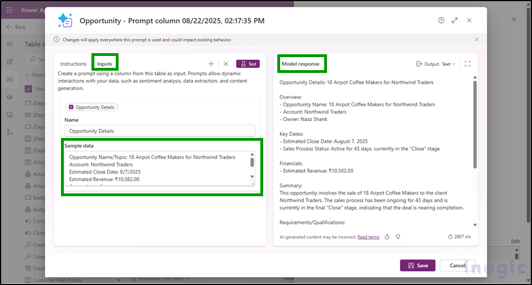The image size is (532, 285).
Task: Dismiss the changes warning banner
Action: pyautogui.click(x=477, y=40)
